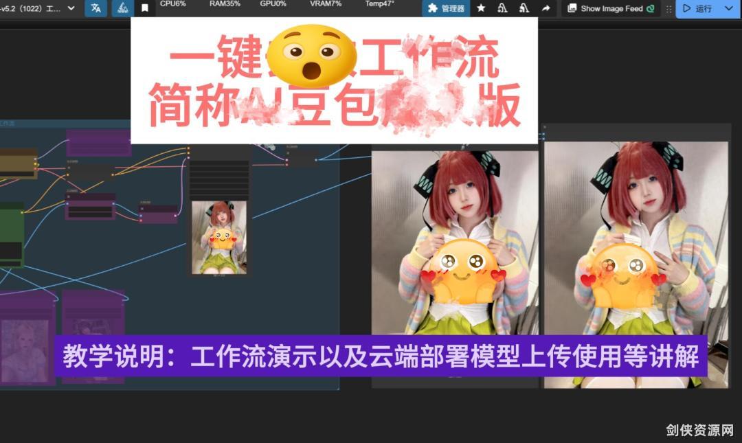This screenshot has height=443, width=742.
Task: Click the 运行 Run button
Action: coord(702,9)
